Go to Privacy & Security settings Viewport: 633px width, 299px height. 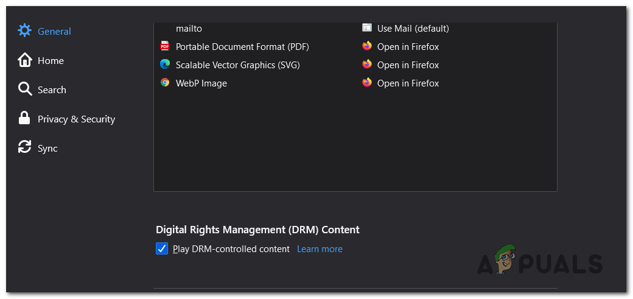click(76, 119)
